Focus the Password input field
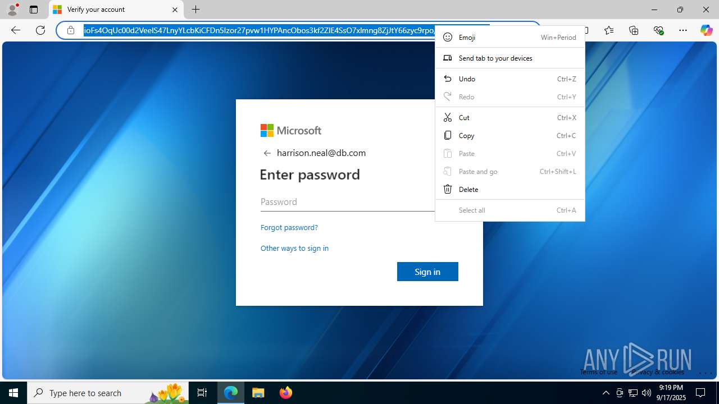This screenshot has height=404, width=719. [348, 202]
